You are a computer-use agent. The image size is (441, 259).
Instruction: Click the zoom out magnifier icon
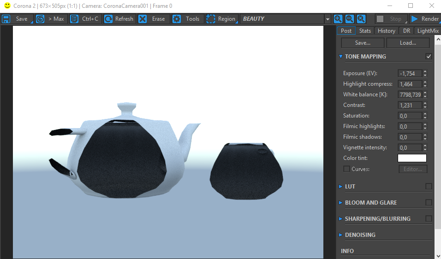[x=350, y=19]
